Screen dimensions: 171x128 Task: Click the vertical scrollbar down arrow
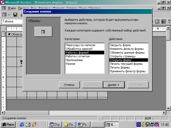(168, 109)
